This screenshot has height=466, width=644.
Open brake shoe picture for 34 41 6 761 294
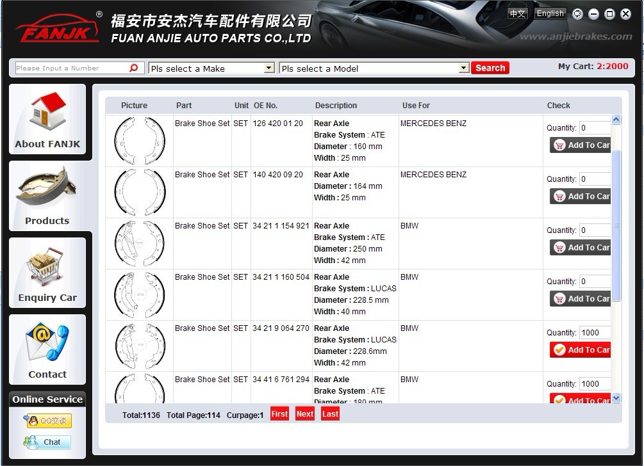[140, 388]
